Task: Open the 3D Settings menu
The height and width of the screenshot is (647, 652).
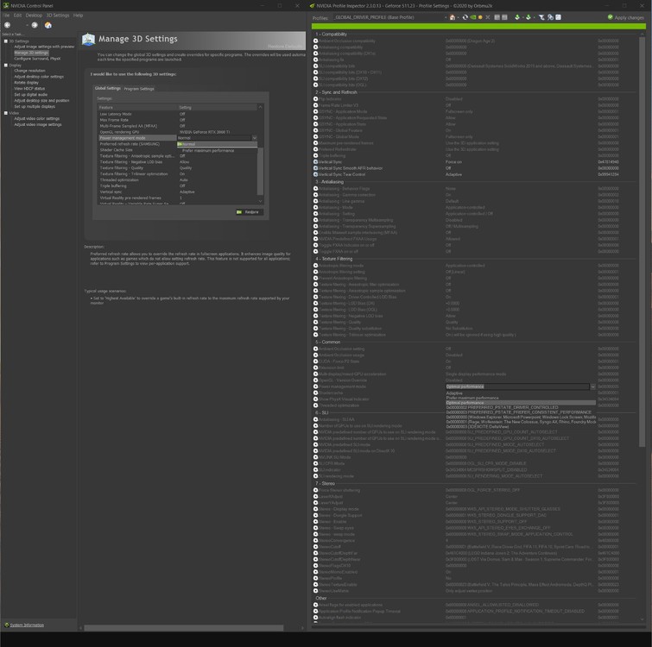Action: [x=58, y=16]
